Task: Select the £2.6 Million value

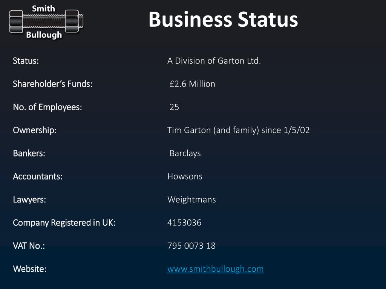Action: pos(192,84)
